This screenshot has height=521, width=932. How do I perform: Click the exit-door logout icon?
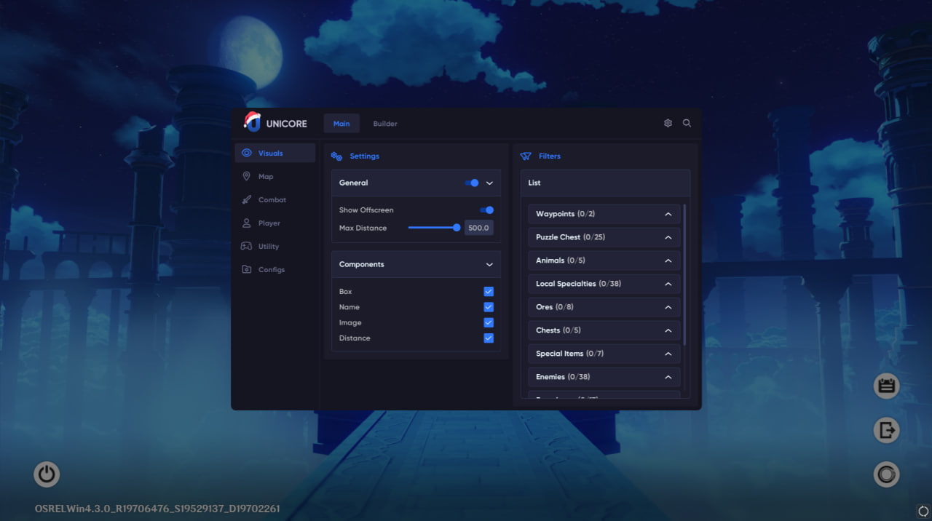click(886, 430)
